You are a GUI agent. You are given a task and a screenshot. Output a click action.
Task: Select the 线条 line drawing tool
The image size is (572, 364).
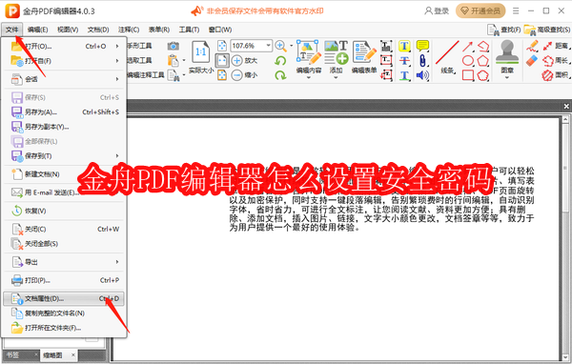pos(447,57)
